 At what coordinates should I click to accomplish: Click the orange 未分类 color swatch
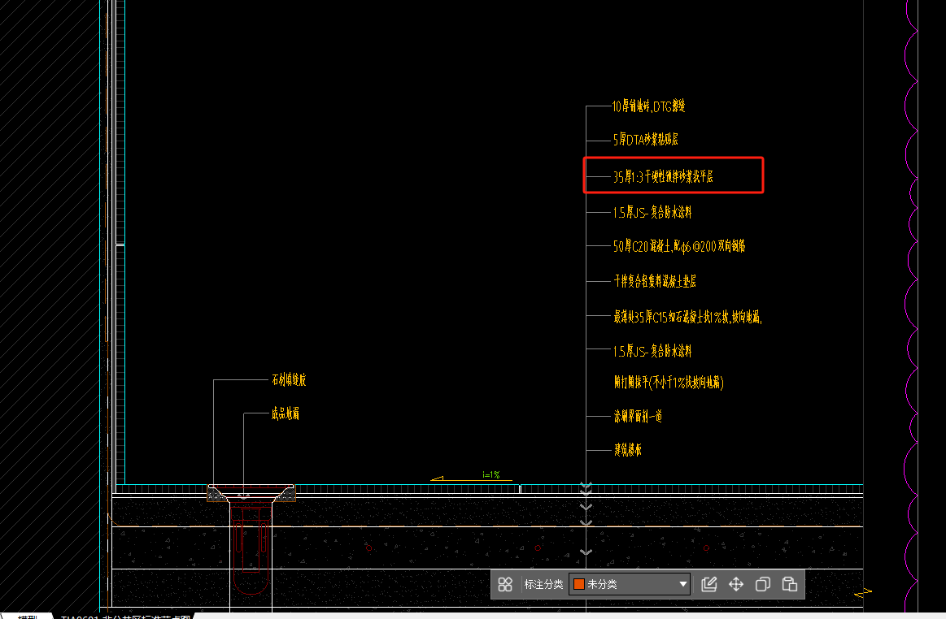578,584
